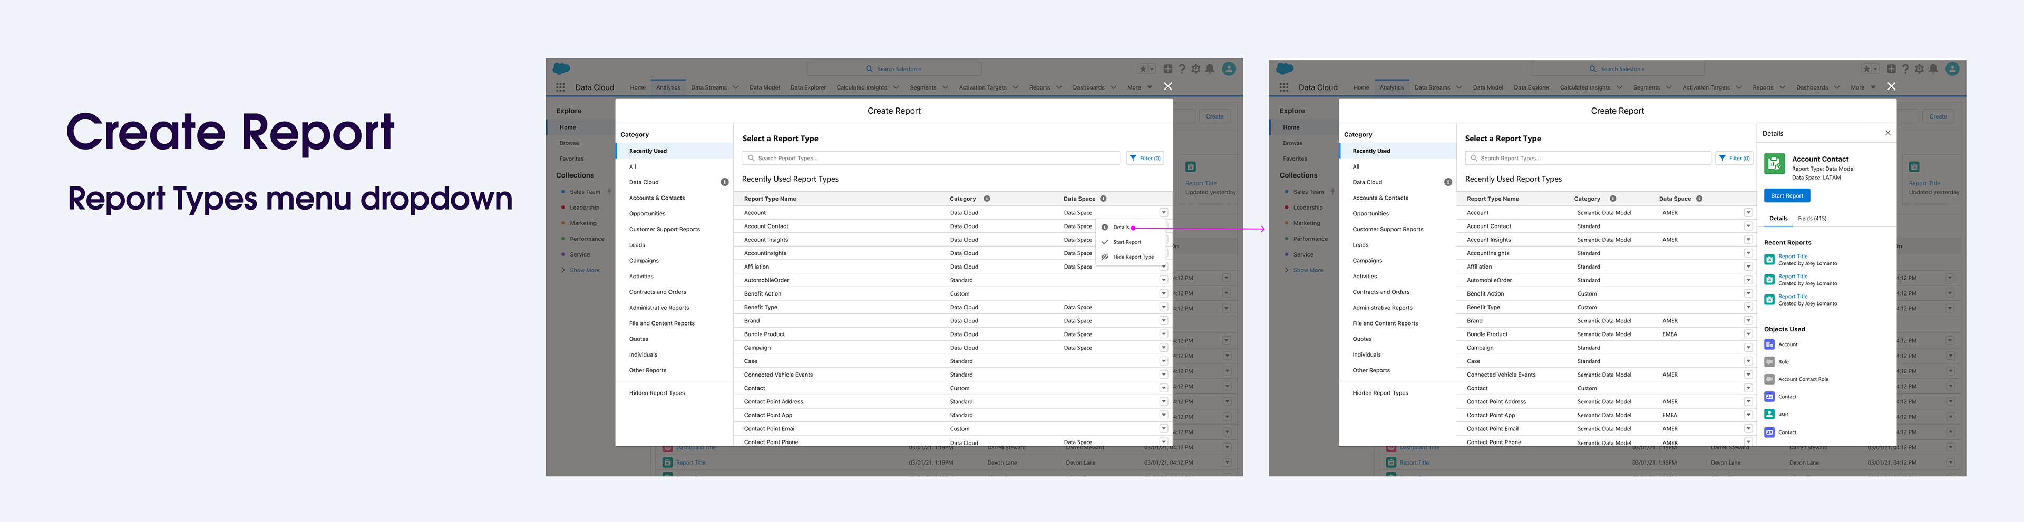The image size is (2024, 522).
Task: Click Account Contact Role object icon
Action: (1769, 379)
